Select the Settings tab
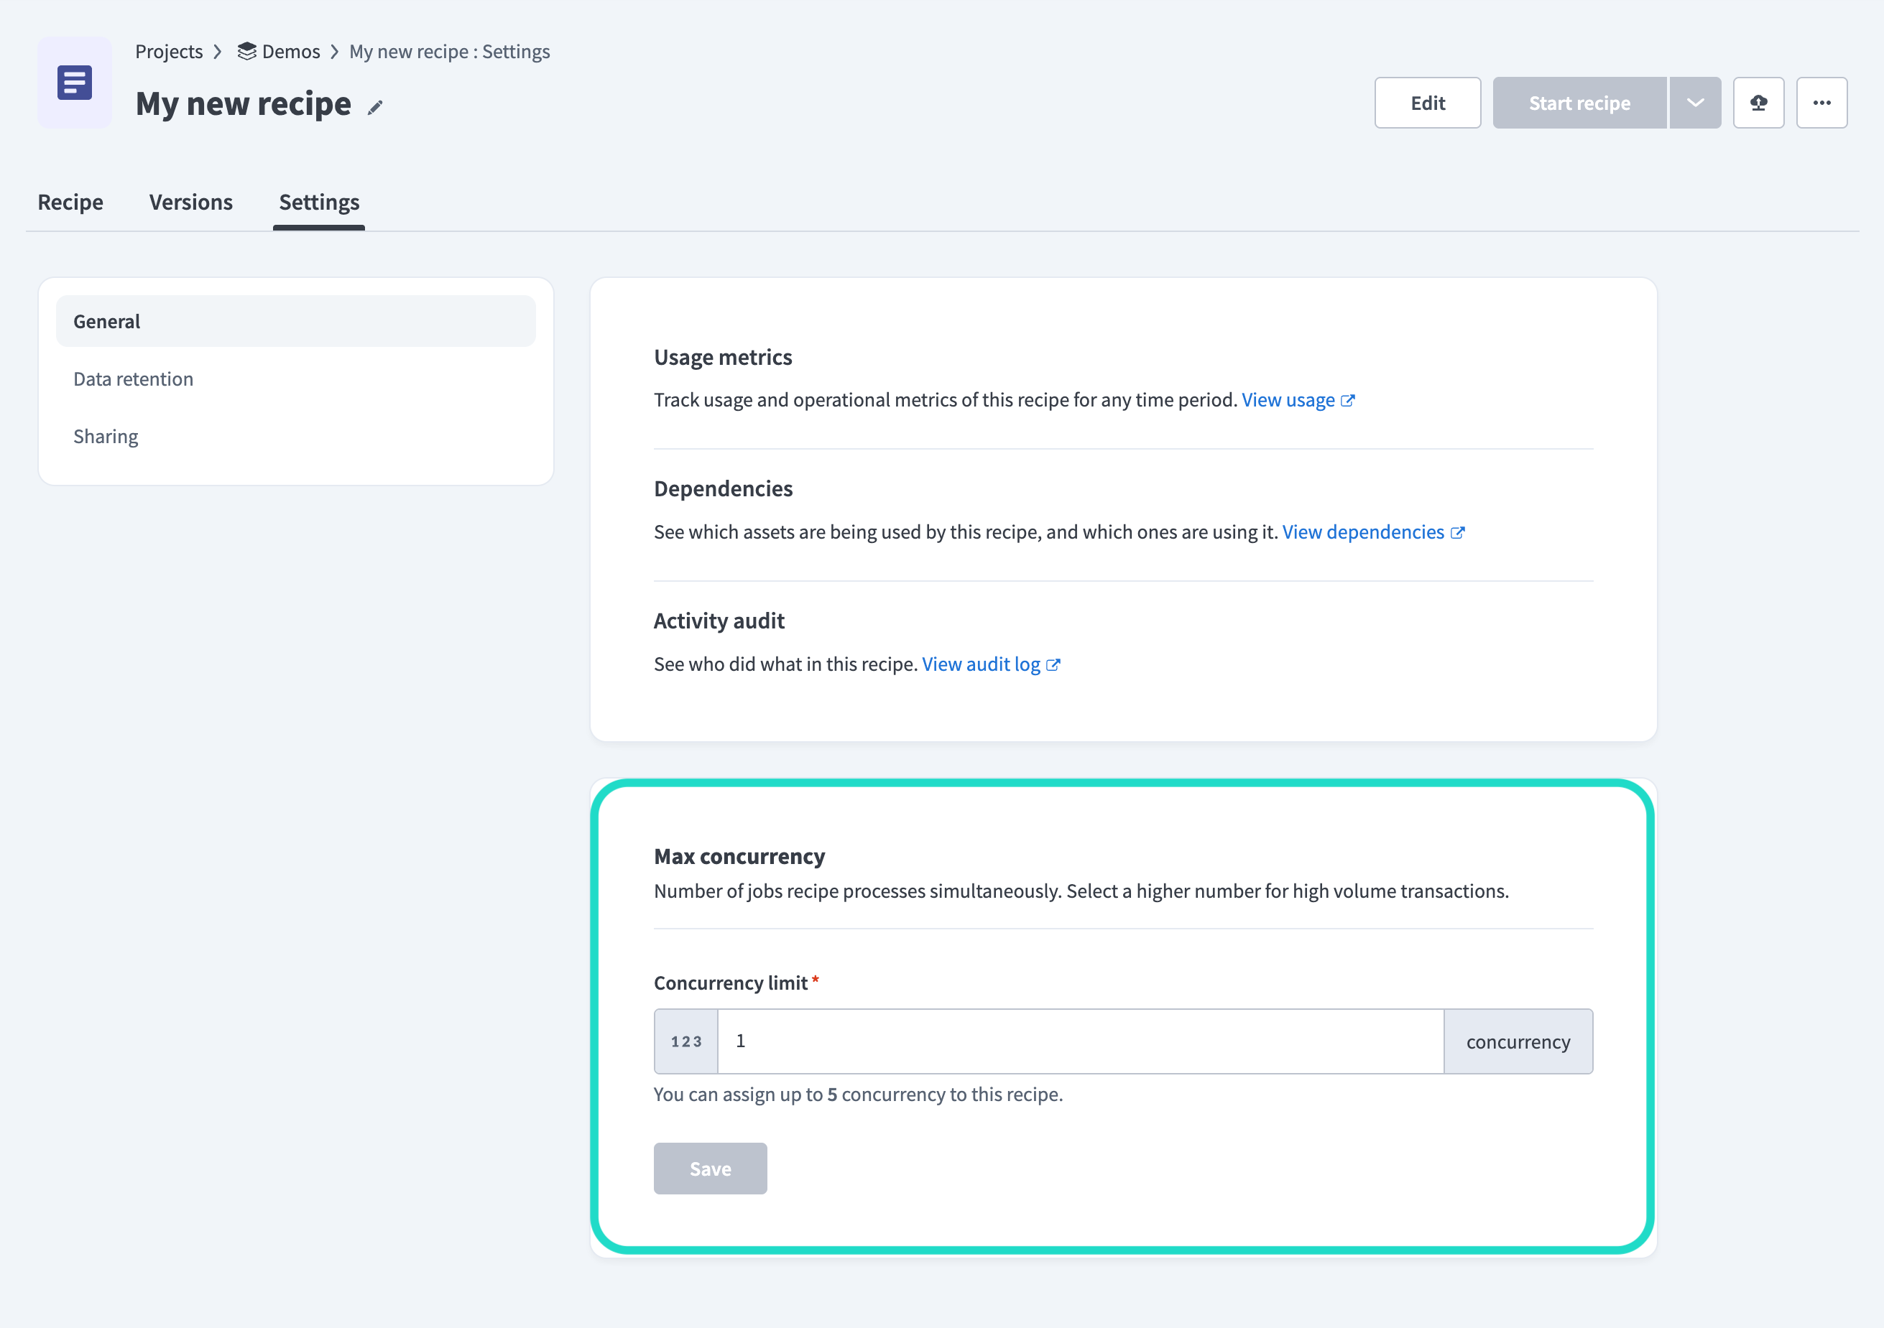This screenshot has width=1884, height=1328. [319, 202]
